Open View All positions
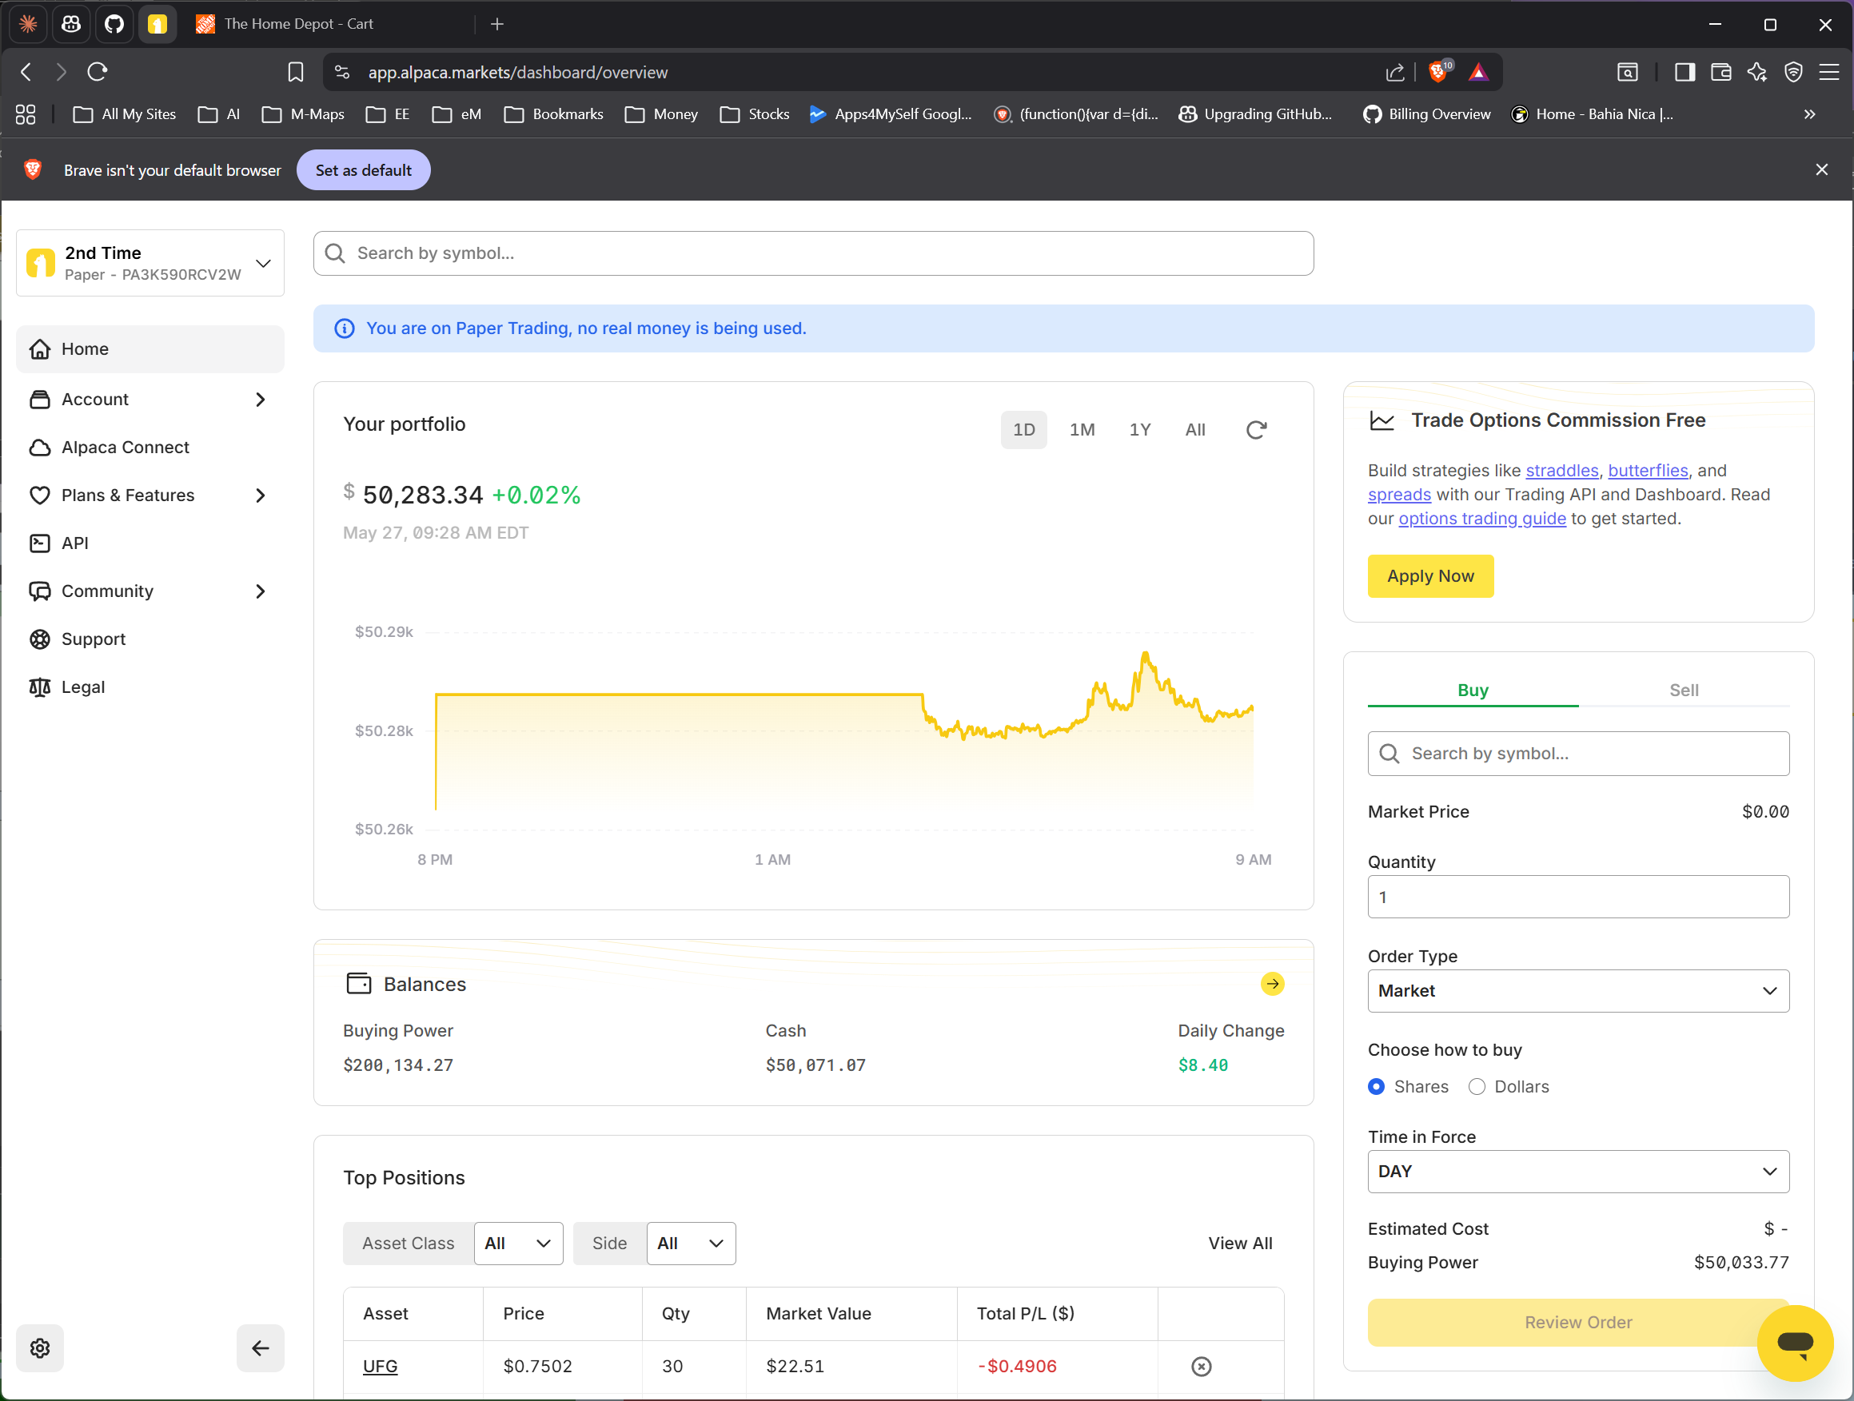Screen dimensions: 1854x1401 pos(1240,1244)
